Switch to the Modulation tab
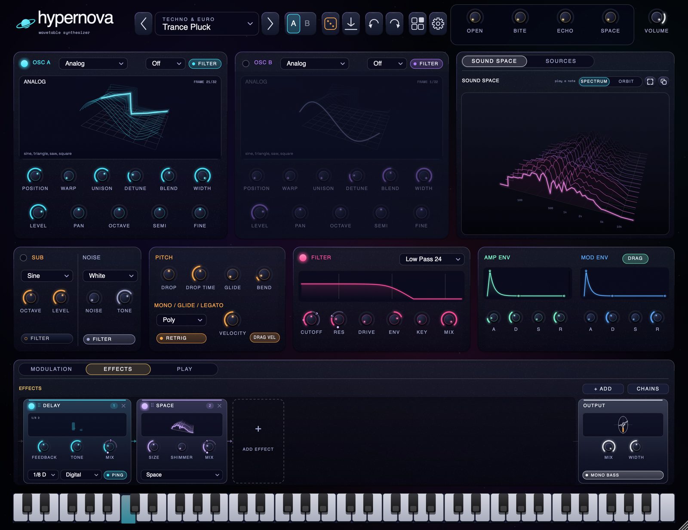Screen dimensions: 688x530 (x=51, y=369)
